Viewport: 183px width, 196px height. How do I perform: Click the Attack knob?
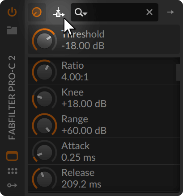tap(44, 152)
